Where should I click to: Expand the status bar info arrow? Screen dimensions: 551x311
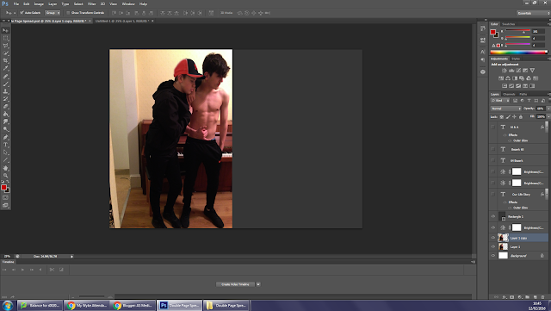[72, 257]
